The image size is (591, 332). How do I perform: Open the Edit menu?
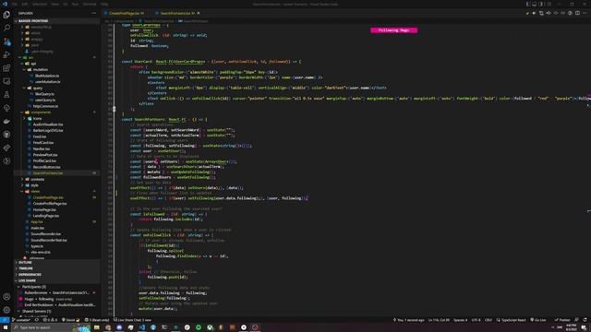[x=25, y=4]
